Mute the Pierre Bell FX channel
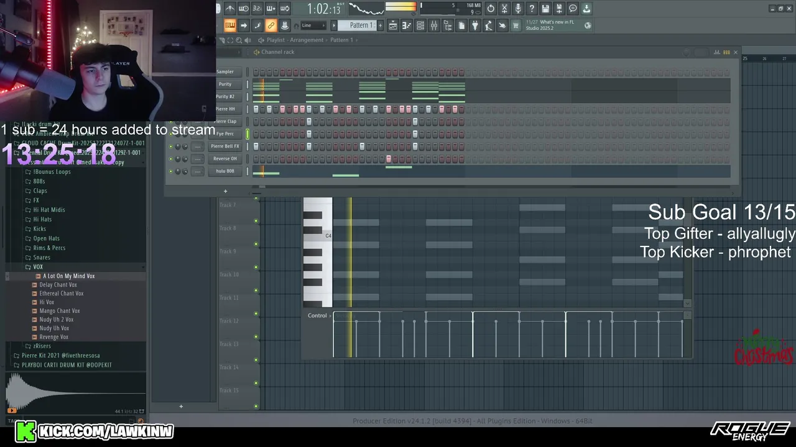The image size is (796, 447). tap(171, 147)
